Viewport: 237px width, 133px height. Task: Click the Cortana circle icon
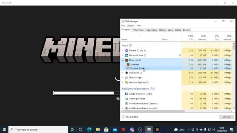point(72,130)
